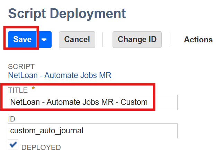Place cursor on the word Custom in Title
This screenshot has width=223, height=159.
pyautogui.click(x=134, y=102)
